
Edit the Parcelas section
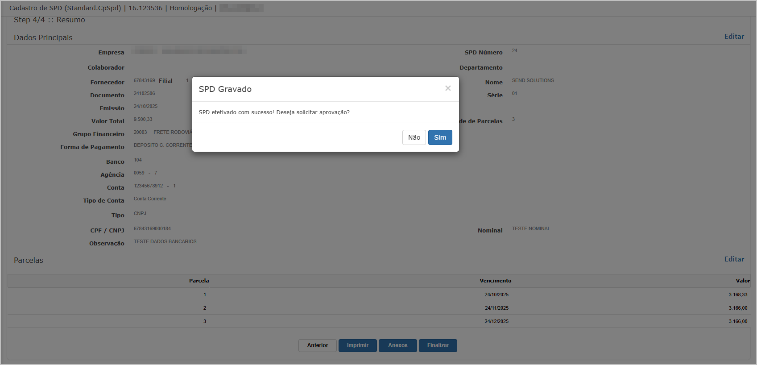pyautogui.click(x=734, y=259)
